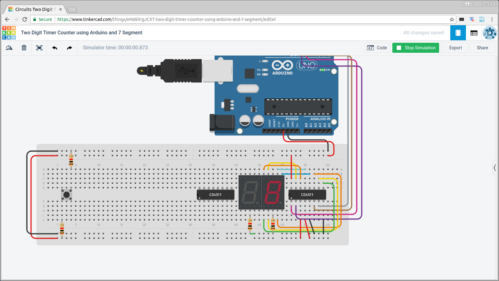The image size is (499, 281).
Task: Open the Code editor panel
Action: coord(377,48)
